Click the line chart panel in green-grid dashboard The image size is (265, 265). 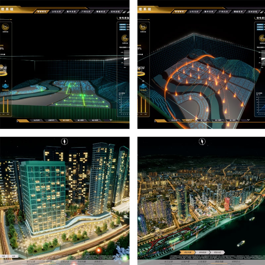pos(124,103)
